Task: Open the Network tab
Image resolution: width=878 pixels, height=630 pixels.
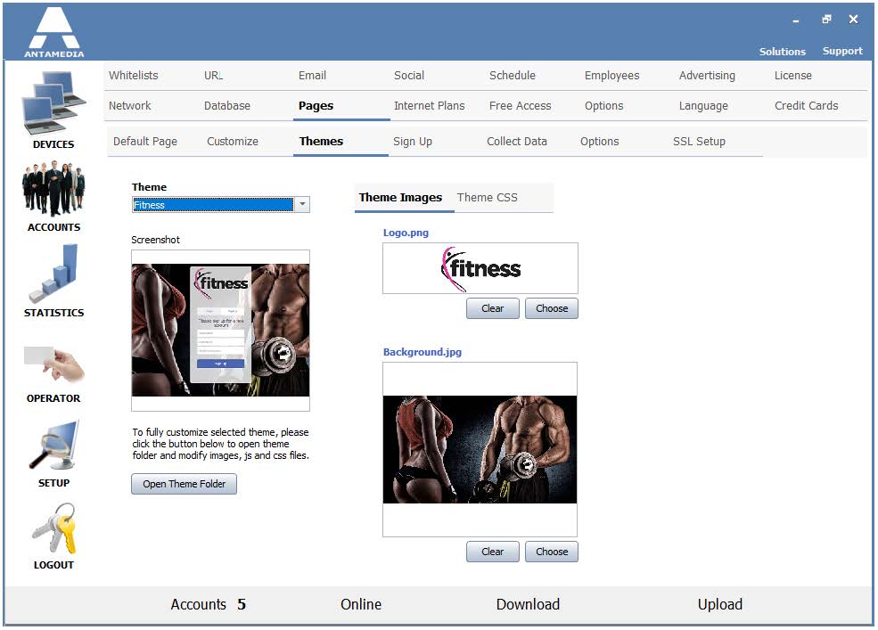Action: [x=130, y=106]
